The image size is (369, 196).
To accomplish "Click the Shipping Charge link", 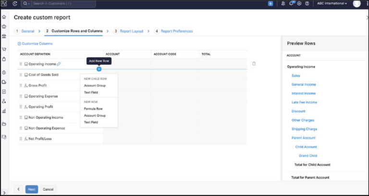I will coord(304,129).
